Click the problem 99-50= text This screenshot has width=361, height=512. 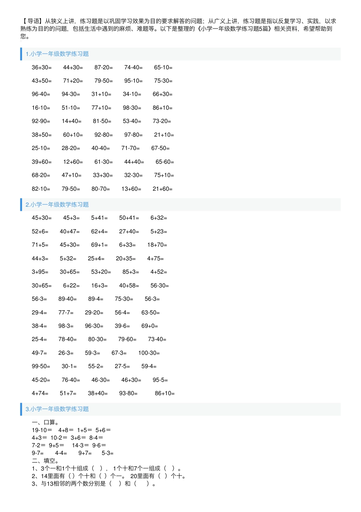pos(41,366)
